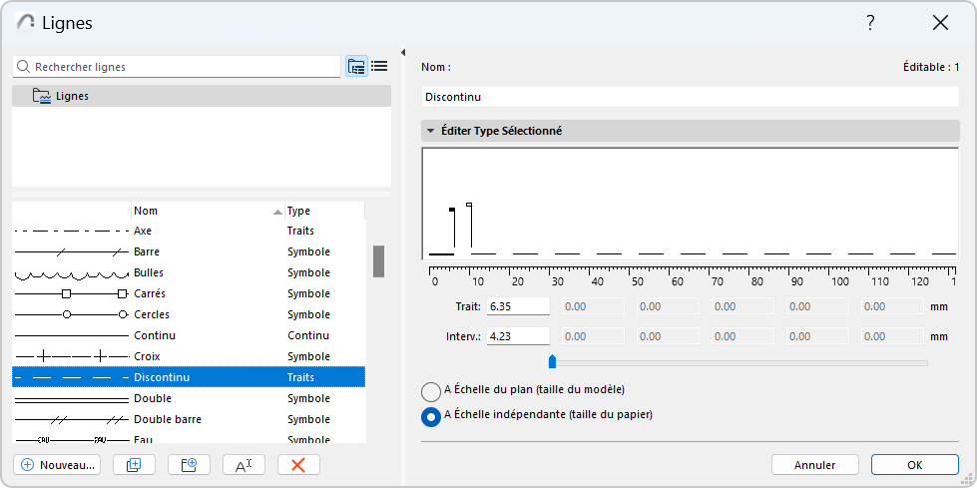The height and width of the screenshot is (488, 977).
Task: Click the help question mark icon
Action: 871,24
